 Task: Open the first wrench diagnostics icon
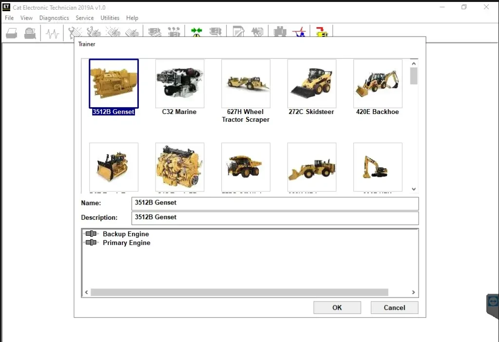point(74,32)
